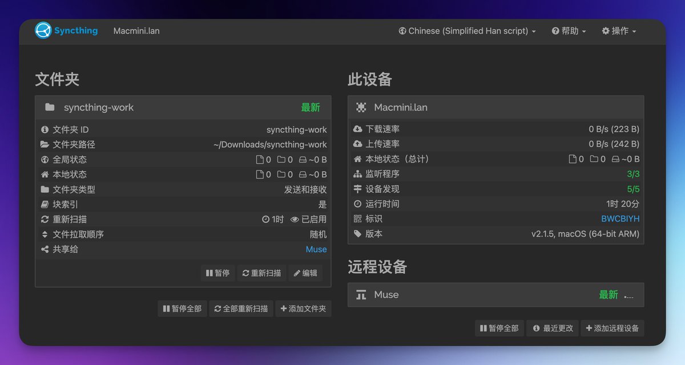Collapse the syncthing-work folder panel header

click(183, 107)
